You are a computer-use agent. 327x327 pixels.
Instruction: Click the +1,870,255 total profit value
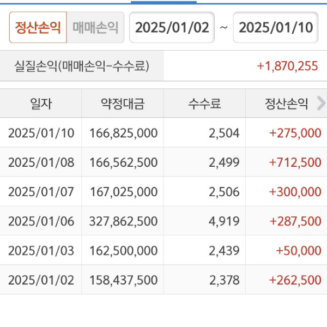[x=287, y=66]
